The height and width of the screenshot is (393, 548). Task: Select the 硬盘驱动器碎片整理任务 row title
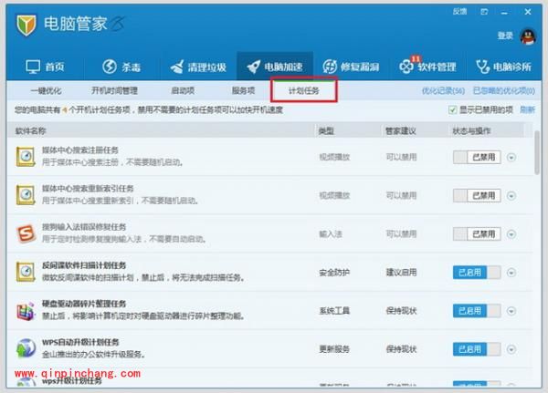[84, 304]
